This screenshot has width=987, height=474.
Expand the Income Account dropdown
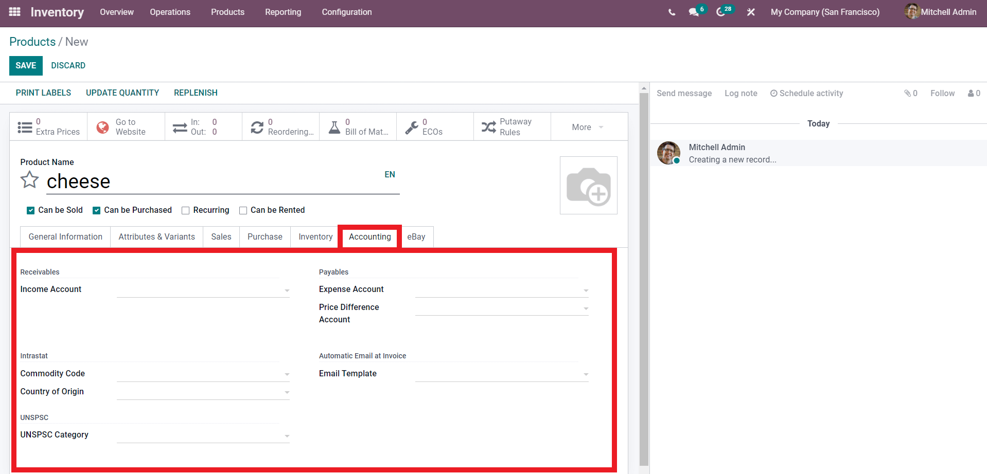(x=203, y=290)
